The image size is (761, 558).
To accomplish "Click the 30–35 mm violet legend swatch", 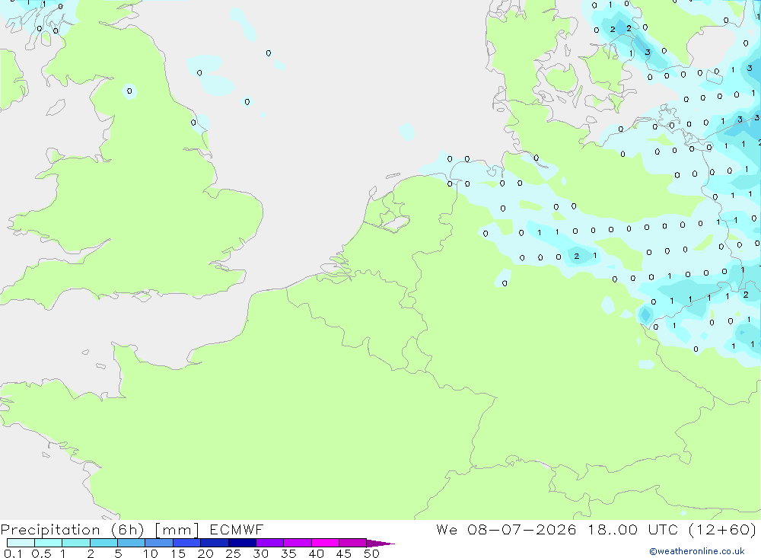I will point(270,543).
